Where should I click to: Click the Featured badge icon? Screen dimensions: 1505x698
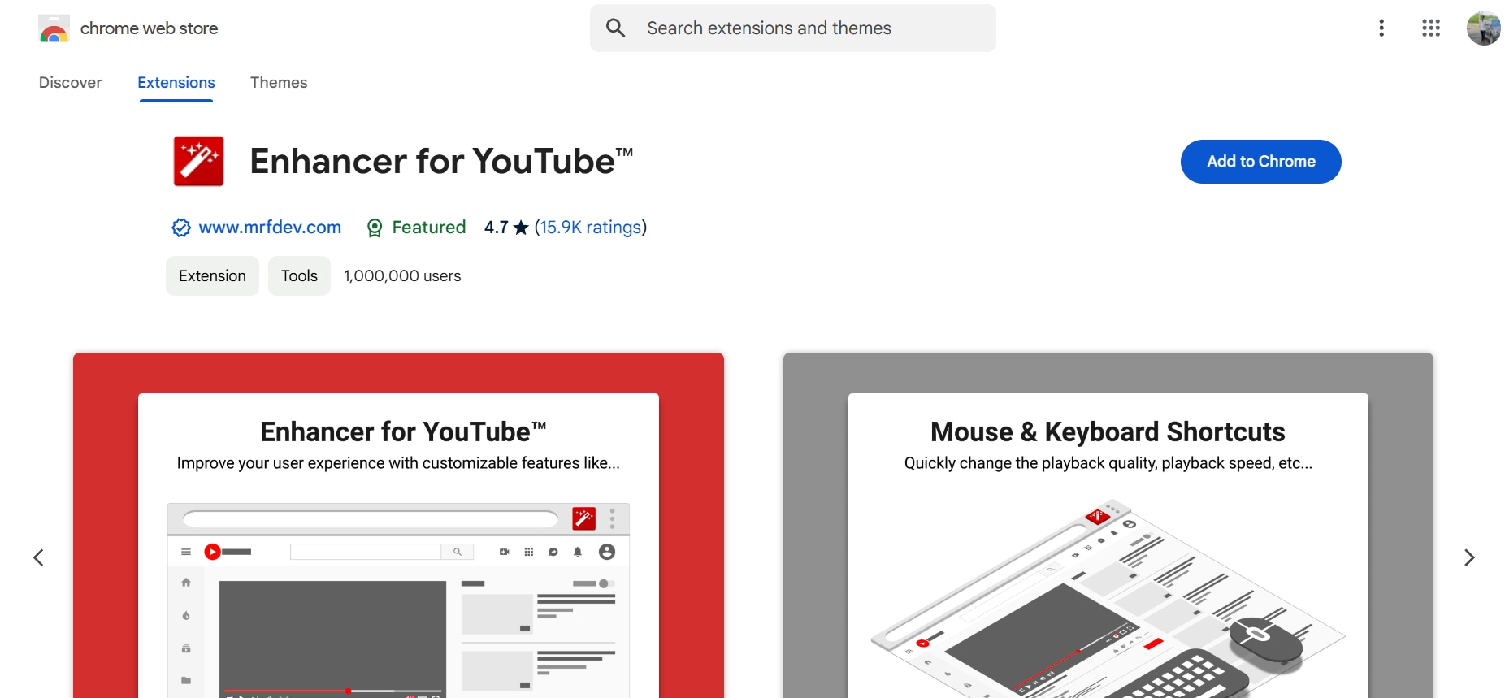(x=375, y=228)
